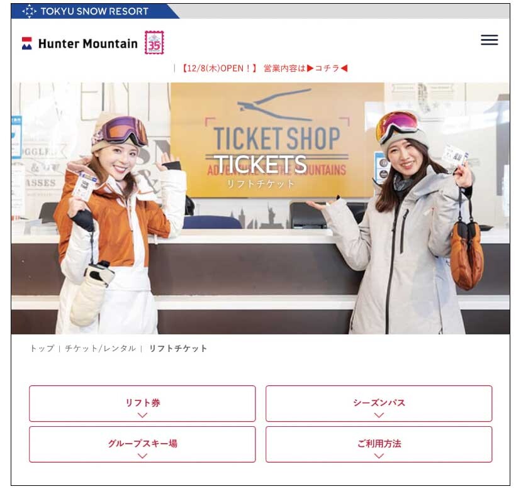
Task: Open the hamburger menu icon
Action: (489, 40)
